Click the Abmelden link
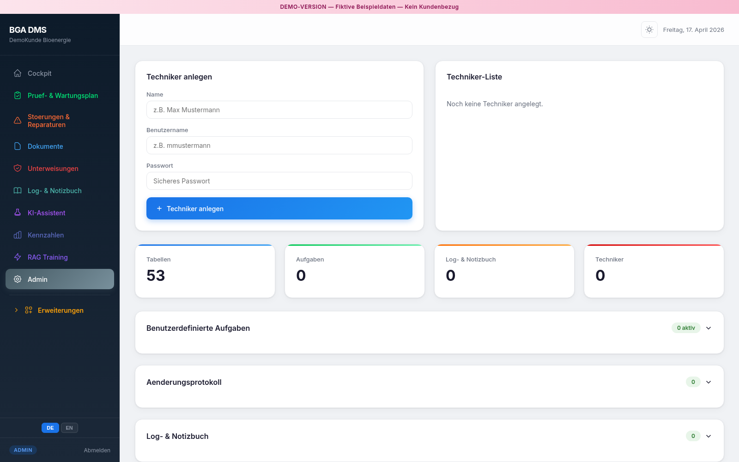This screenshot has height=462, width=739. click(x=97, y=450)
